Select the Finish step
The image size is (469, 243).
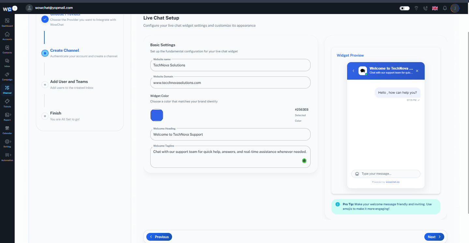(56, 113)
